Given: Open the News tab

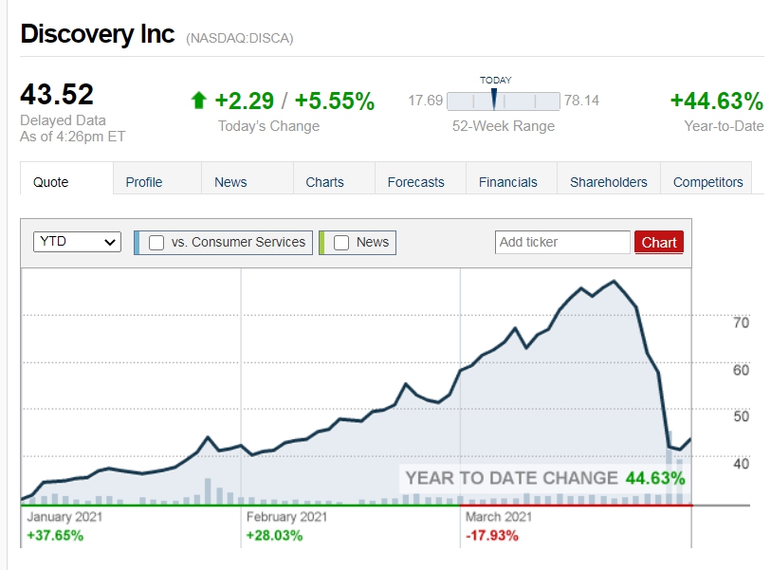Looking at the screenshot, I should pyautogui.click(x=230, y=182).
